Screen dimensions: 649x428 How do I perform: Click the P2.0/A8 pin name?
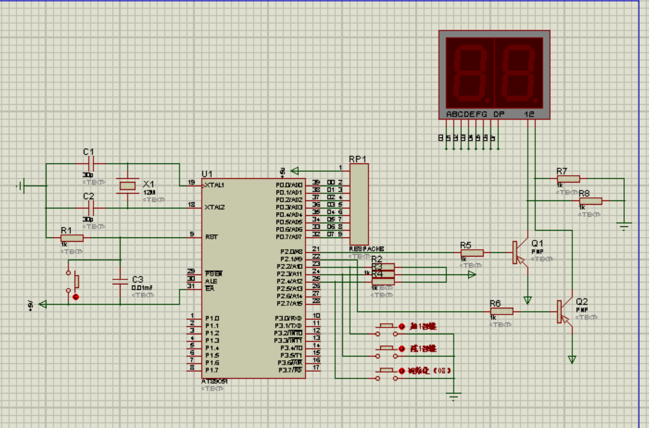(x=291, y=252)
